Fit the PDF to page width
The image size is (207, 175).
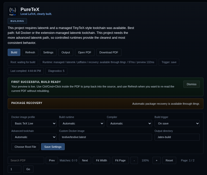tap(101, 160)
